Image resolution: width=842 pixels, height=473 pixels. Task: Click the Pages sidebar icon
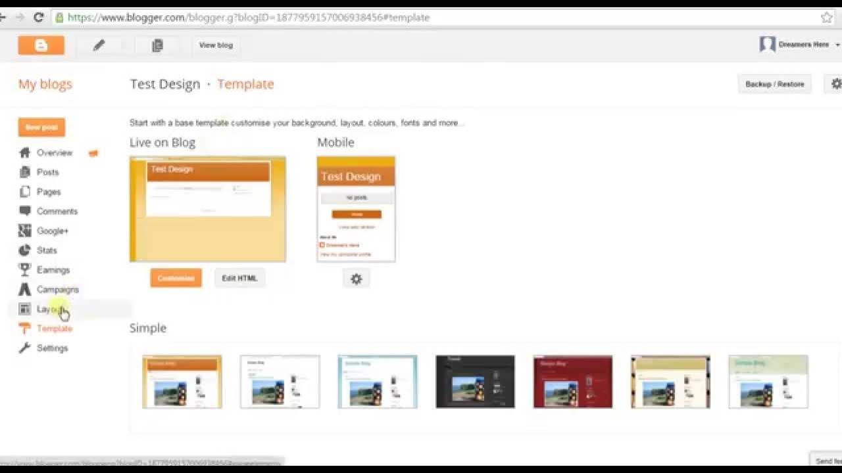coord(25,192)
